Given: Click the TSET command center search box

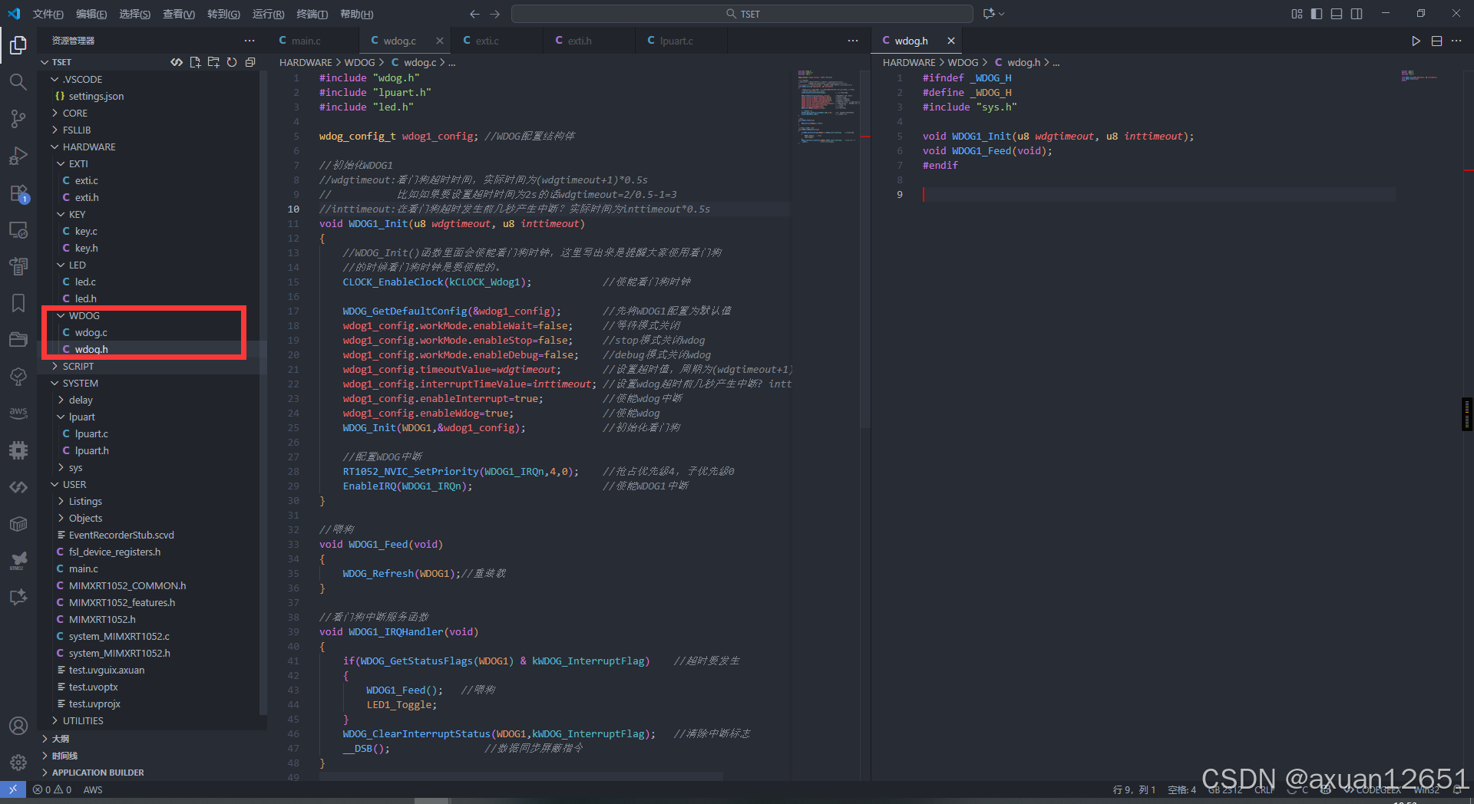Looking at the screenshot, I should click(x=742, y=14).
